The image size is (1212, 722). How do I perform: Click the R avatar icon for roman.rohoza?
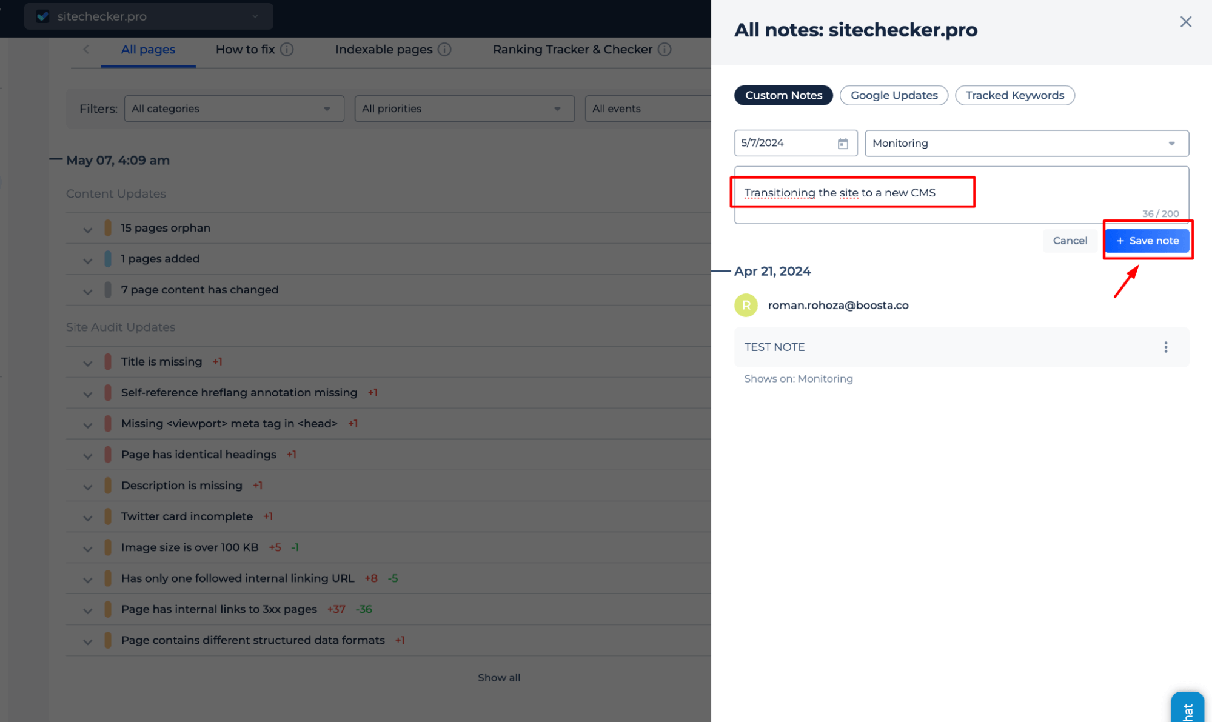click(745, 305)
